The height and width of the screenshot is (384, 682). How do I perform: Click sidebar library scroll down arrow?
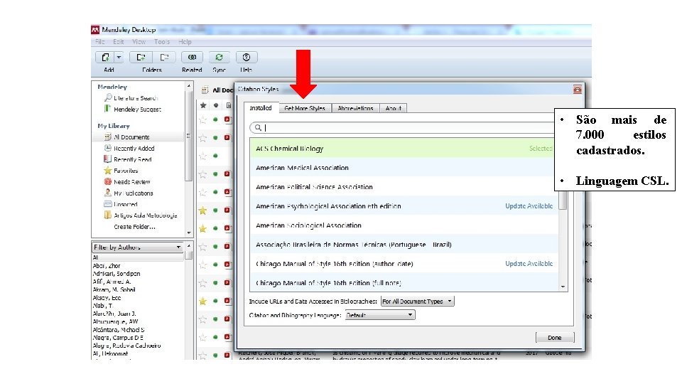pyautogui.click(x=189, y=233)
